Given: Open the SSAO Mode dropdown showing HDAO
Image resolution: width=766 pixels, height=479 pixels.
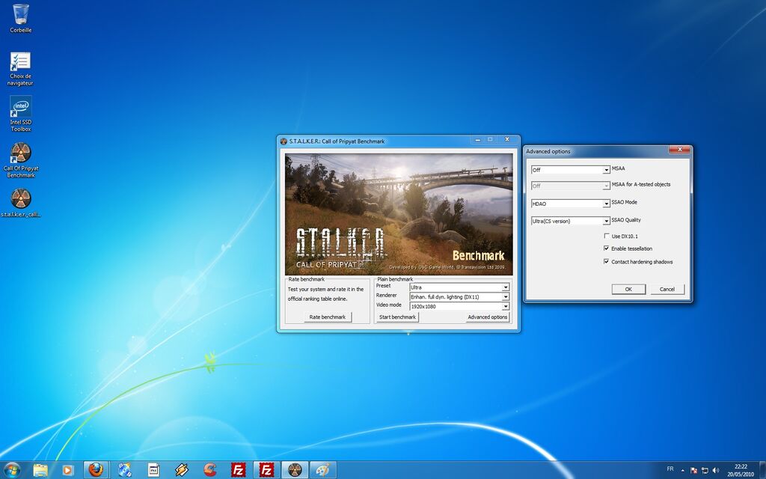Looking at the screenshot, I should [571, 204].
